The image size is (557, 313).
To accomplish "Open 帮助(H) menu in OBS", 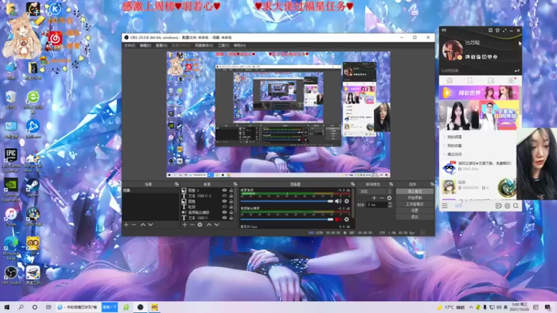I will [240, 45].
